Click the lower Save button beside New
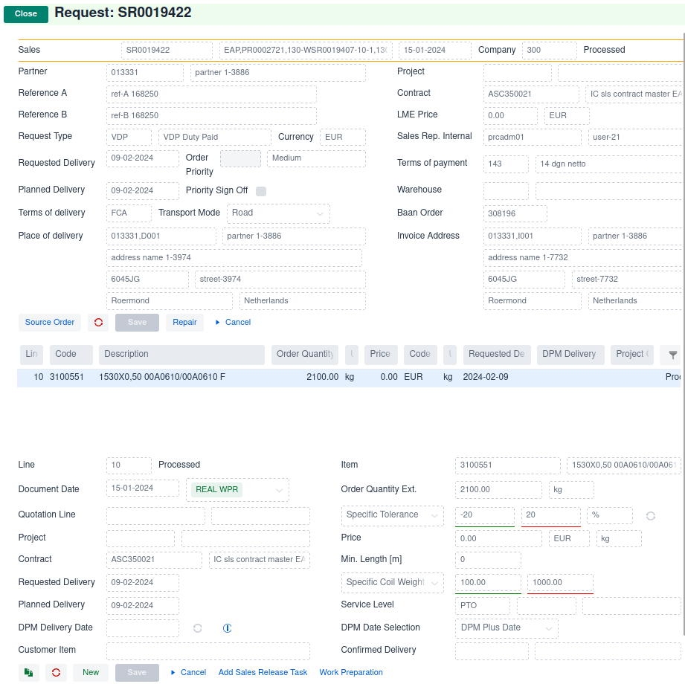Image resolution: width=685 pixels, height=684 pixels. (x=137, y=673)
